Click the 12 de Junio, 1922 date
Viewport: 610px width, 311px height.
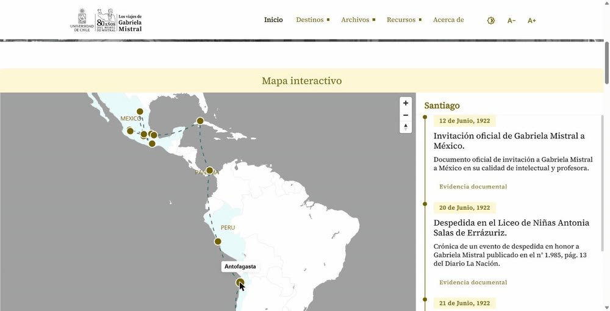pos(464,121)
